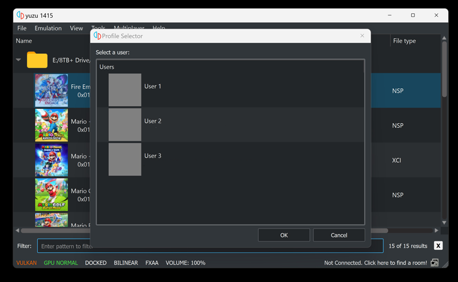
Task: Select Mario Golf Super Rush cover
Action: point(52,195)
